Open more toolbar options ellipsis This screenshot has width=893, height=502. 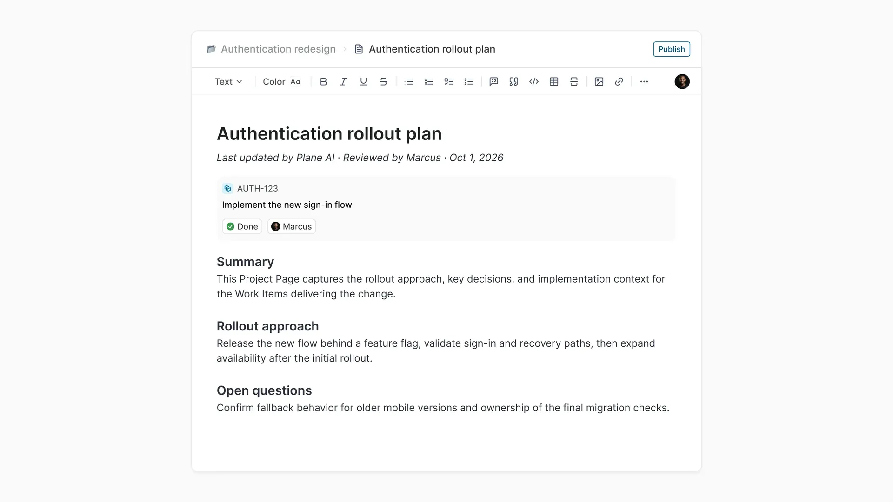click(x=644, y=82)
